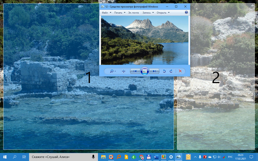Rotate the photo counterclockwise

[164, 71]
